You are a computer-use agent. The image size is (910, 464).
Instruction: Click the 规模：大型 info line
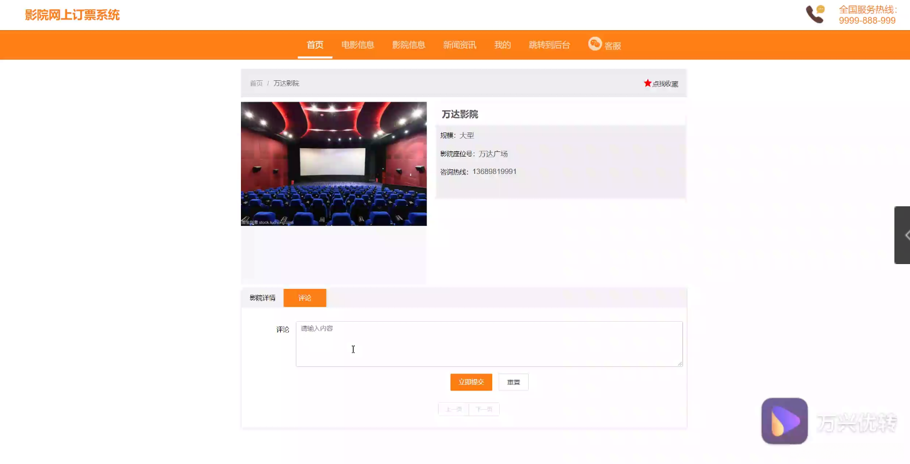457,135
